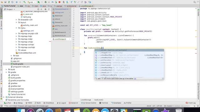
Task: Click the Profile app gauge icon
Action: (52, 2)
